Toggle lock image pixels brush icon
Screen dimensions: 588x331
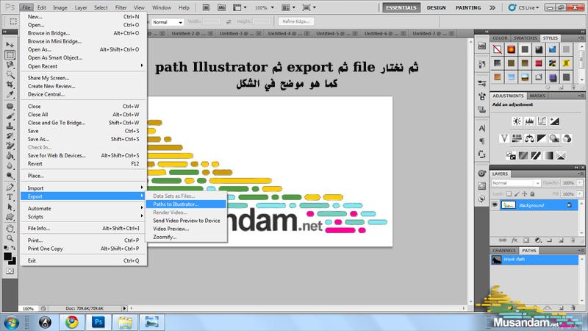517,194
